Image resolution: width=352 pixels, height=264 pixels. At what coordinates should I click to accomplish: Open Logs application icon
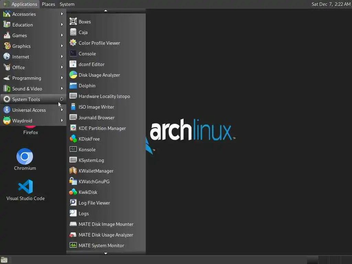[x=73, y=213]
